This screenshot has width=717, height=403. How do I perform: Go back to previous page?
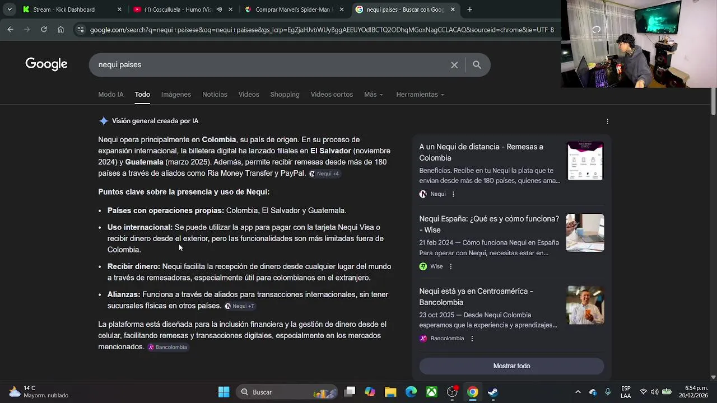pos(10,30)
